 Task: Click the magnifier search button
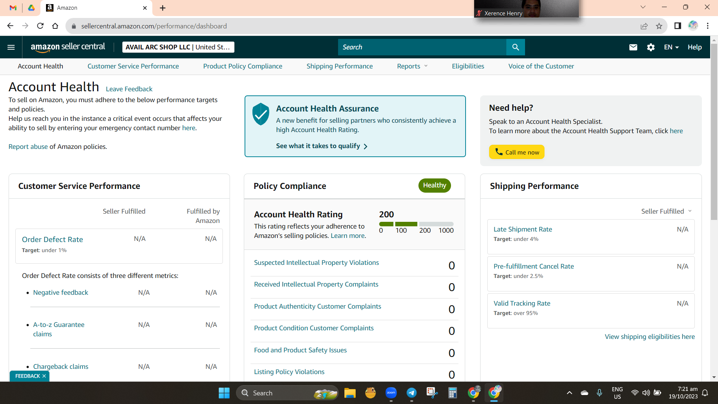(x=516, y=47)
